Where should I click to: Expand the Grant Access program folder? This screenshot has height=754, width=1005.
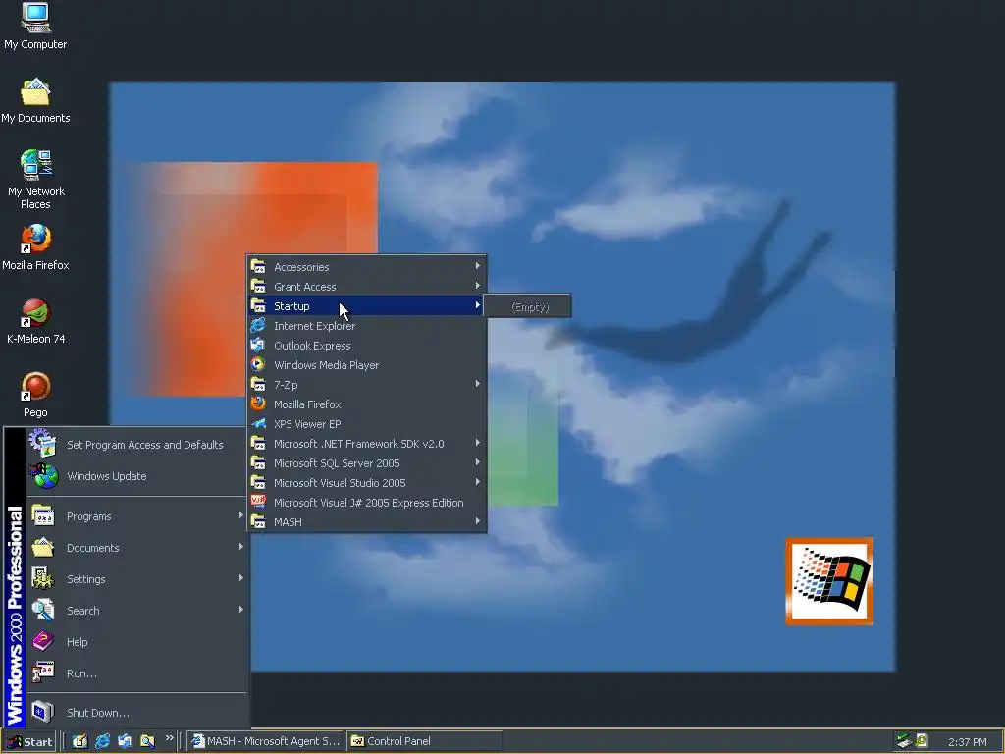pos(367,287)
